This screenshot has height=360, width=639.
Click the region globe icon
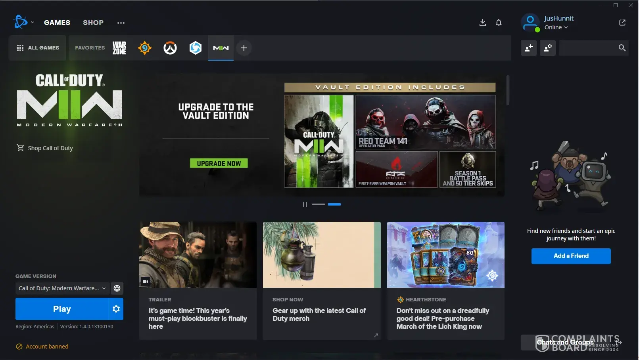(117, 288)
